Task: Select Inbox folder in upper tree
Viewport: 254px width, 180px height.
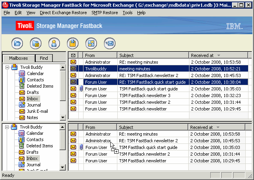Action: [32, 99]
